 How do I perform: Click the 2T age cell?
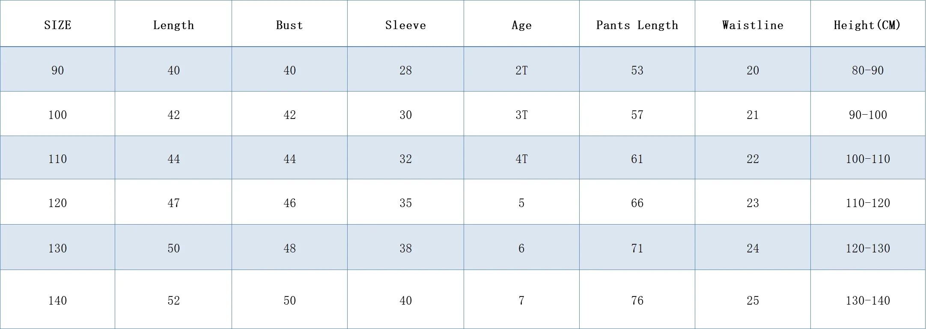tap(521, 70)
